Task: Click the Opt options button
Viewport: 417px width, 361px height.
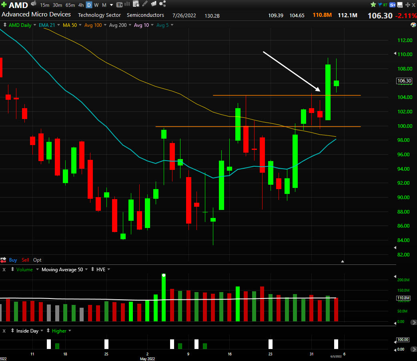Action: pyautogui.click(x=37, y=260)
